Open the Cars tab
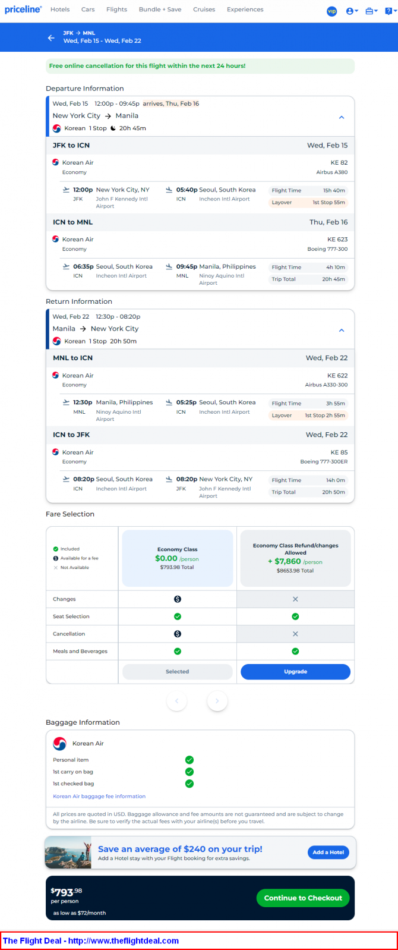398x950 pixels. click(x=88, y=10)
